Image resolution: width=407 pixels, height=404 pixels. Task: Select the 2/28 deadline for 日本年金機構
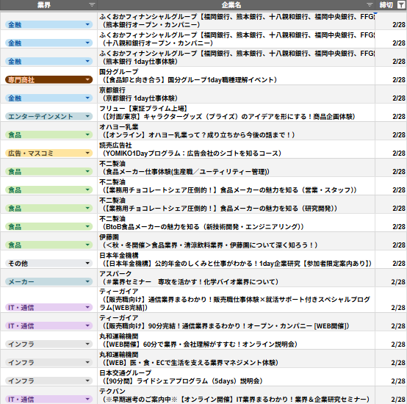(391, 259)
